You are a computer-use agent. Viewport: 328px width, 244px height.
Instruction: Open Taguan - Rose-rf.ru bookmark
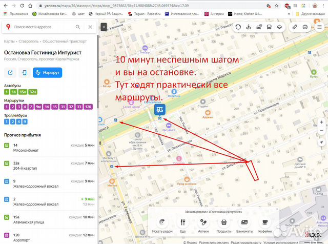145,14
